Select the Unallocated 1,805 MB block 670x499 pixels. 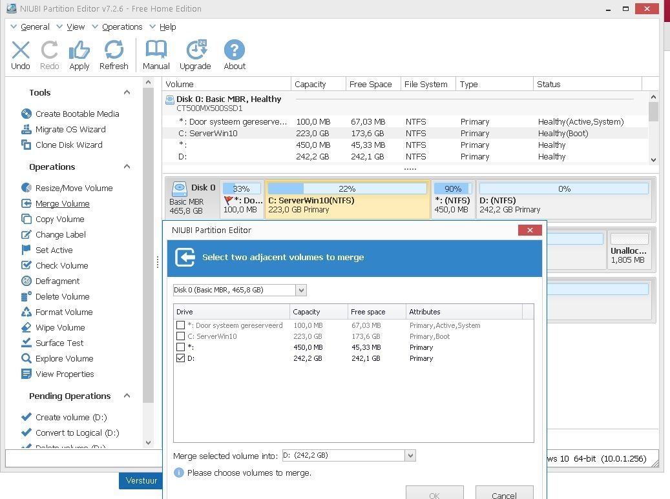(629, 250)
